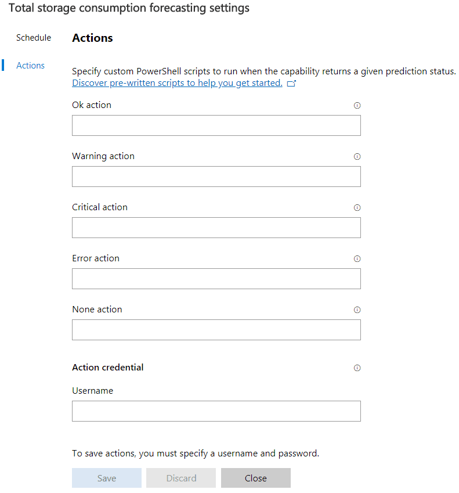Open the Schedule tab
Image resolution: width=459 pixels, height=493 pixels.
(34, 38)
